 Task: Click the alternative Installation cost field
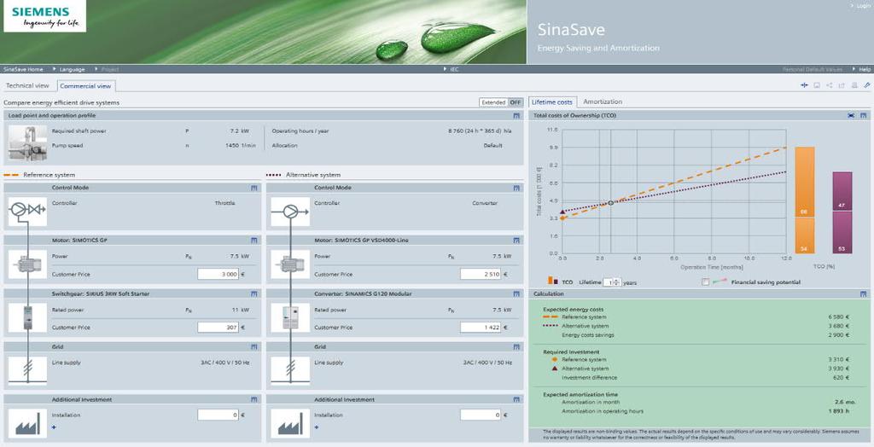[481, 415]
